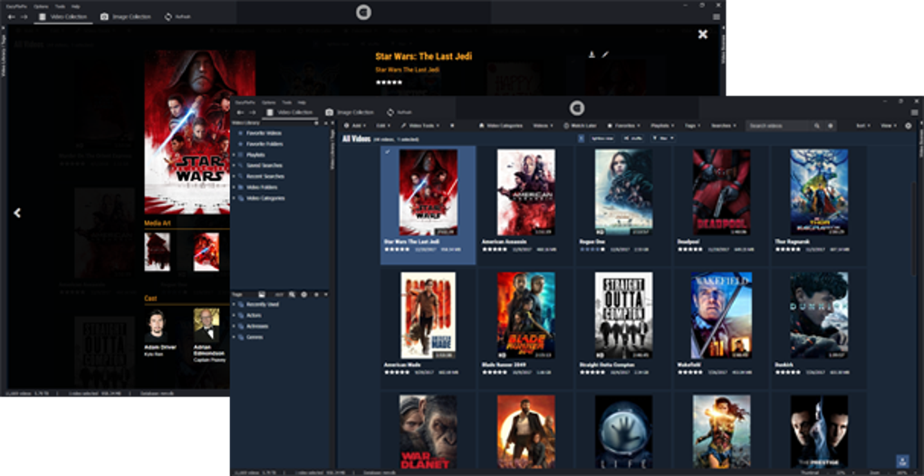Select Favorite Folders in library tree
Image resolution: width=924 pixels, height=476 pixels.
pos(265,144)
